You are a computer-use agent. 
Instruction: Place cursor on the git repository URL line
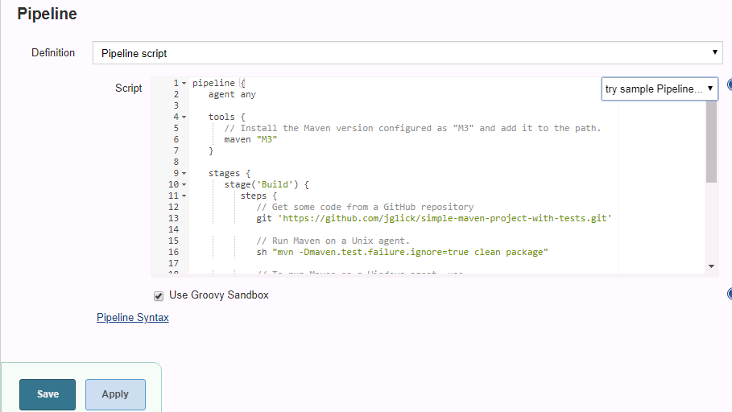click(434, 219)
